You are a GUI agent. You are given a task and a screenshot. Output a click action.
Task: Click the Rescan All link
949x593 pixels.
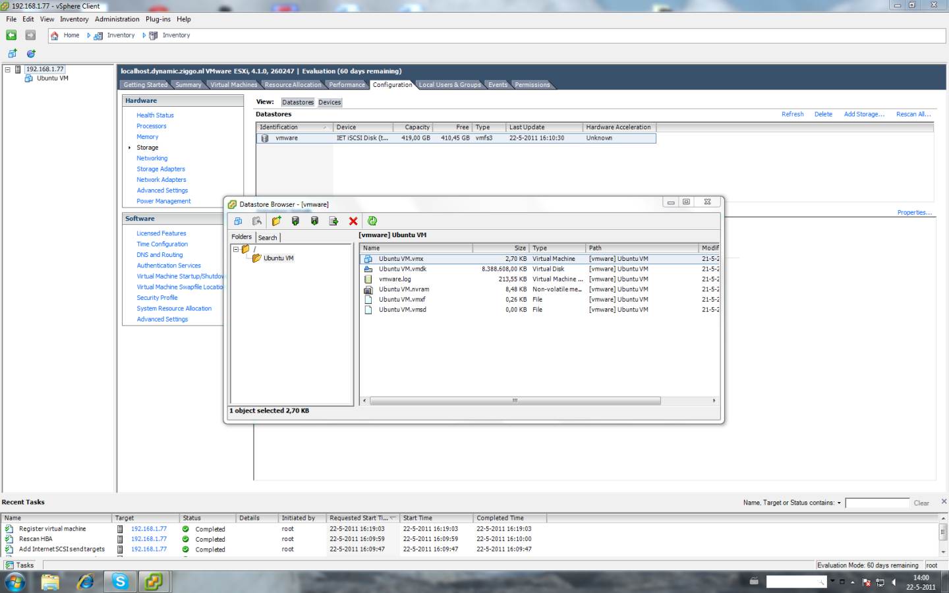(913, 114)
